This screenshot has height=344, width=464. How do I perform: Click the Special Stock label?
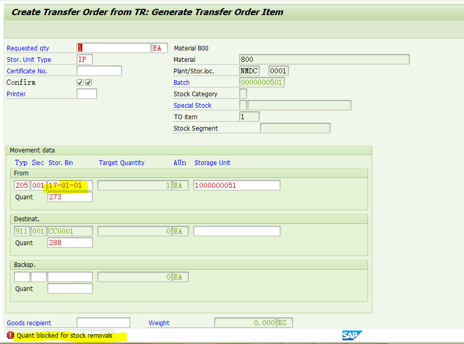click(192, 106)
